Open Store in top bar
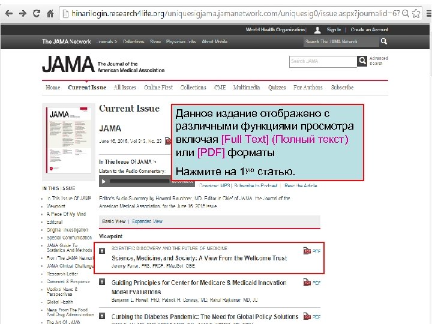This screenshot has height=324, width=432. pos(155,41)
